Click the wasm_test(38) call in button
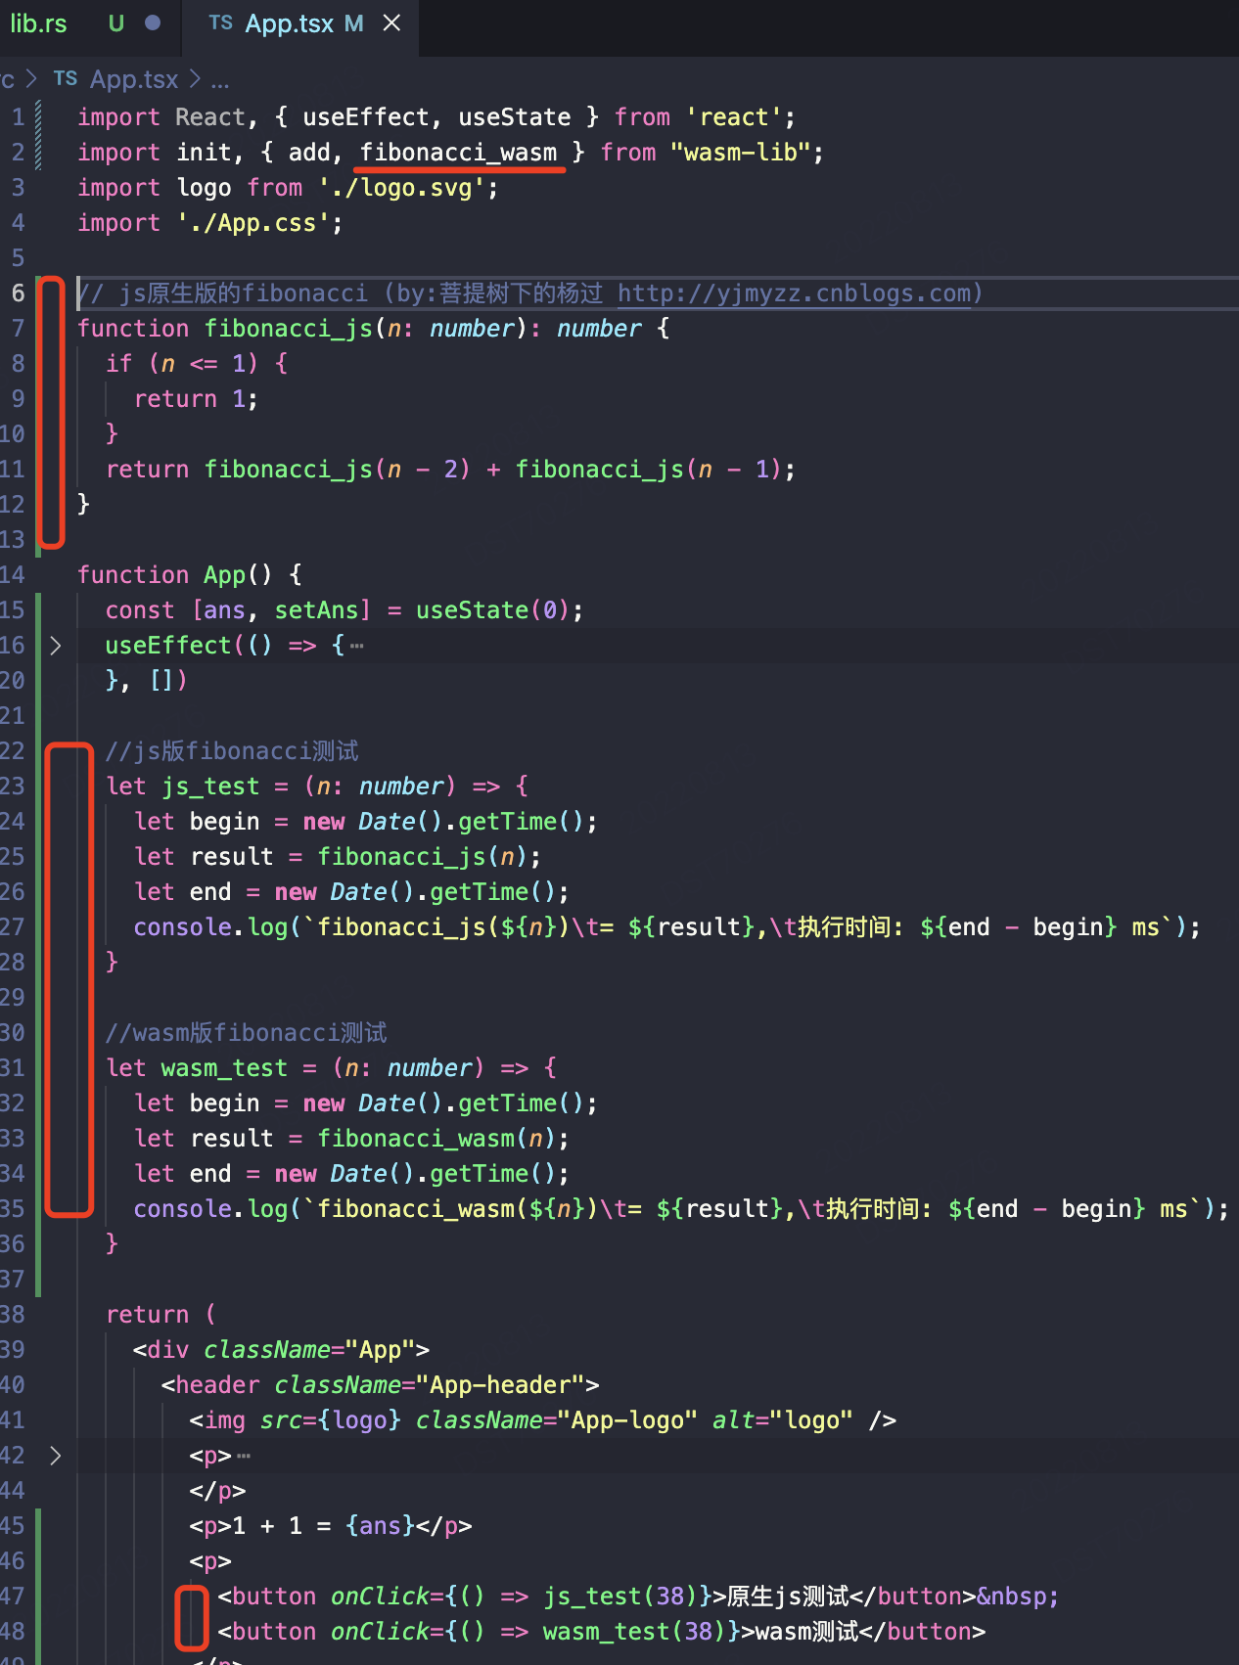Image resolution: width=1239 pixels, height=1665 pixels. pos(634,1632)
